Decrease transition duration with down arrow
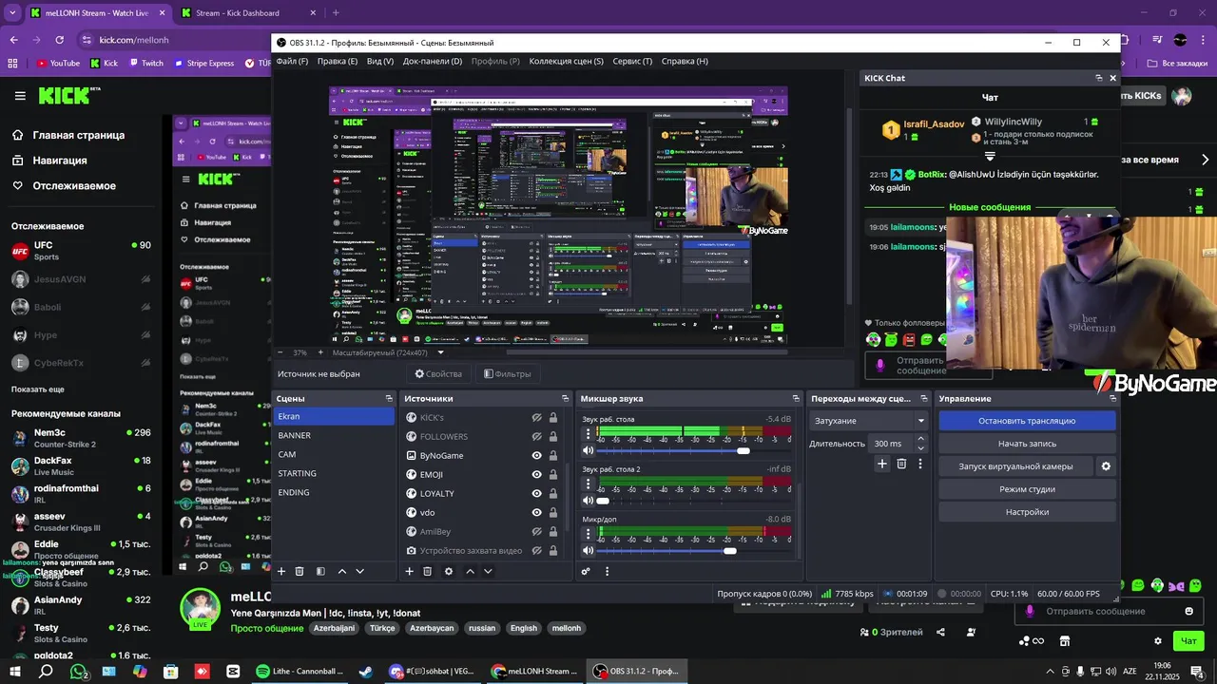This screenshot has height=684, width=1217. [x=920, y=448]
